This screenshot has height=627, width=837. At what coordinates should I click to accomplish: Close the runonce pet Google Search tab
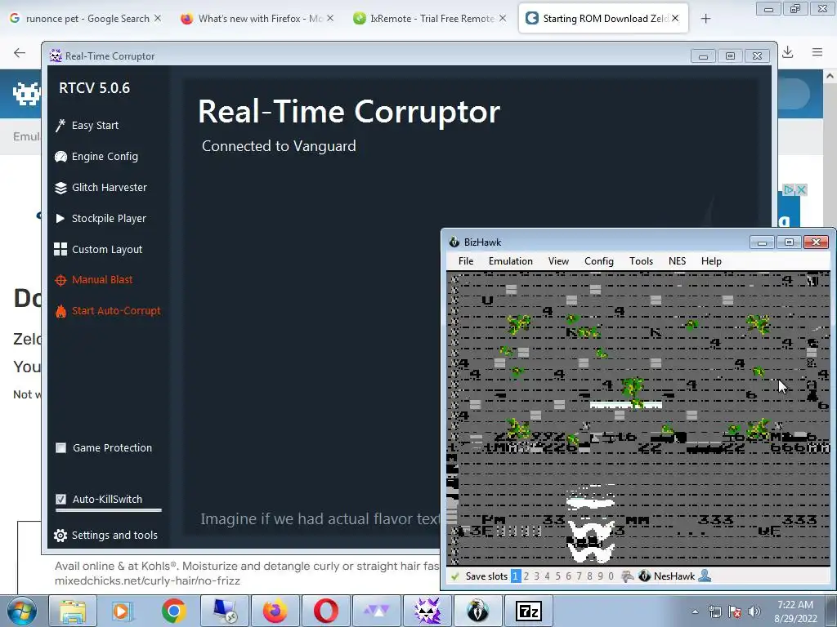pos(158,18)
